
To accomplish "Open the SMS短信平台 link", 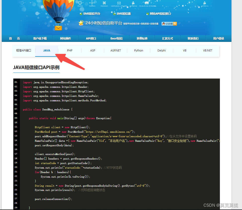I will pyautogui.click(x=92, y=14).
